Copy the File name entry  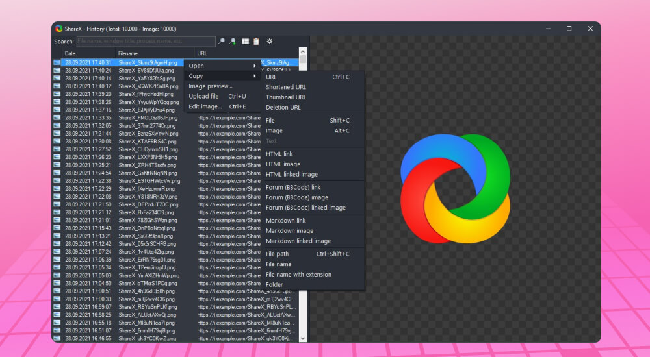pos(313,264)
